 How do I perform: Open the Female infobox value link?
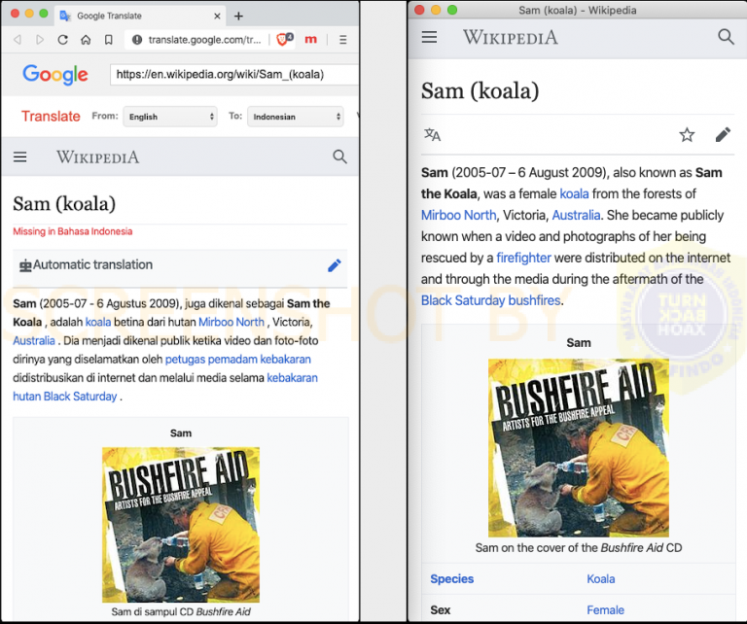point(606,609)
